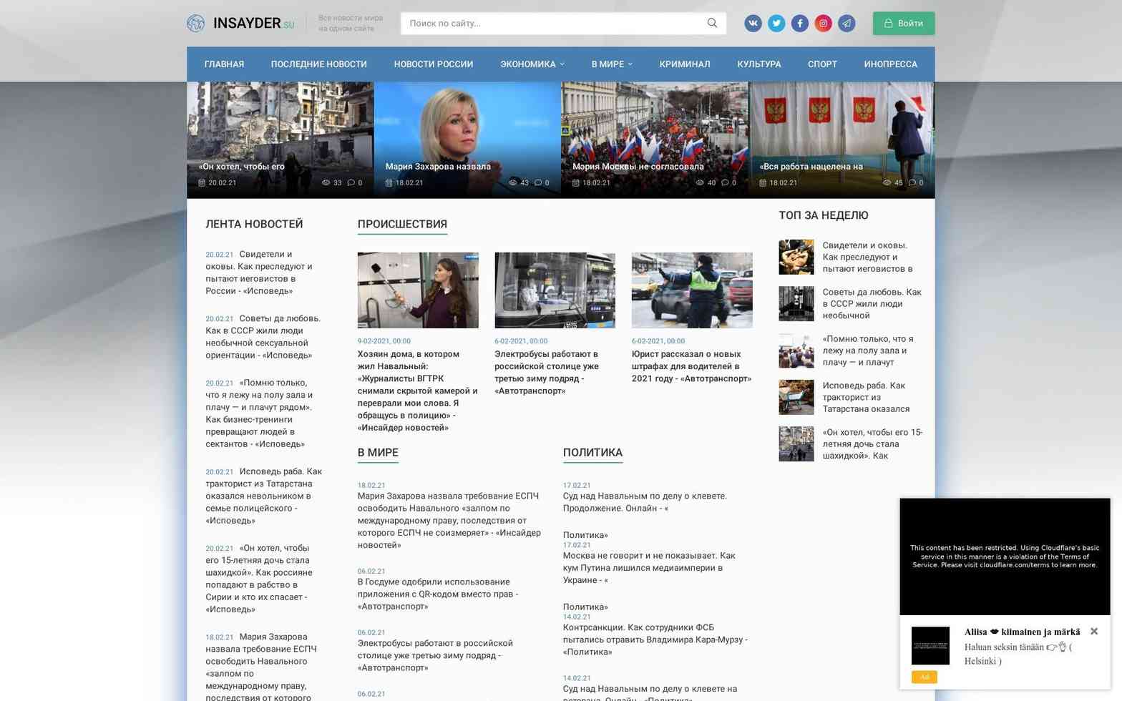Image resolution: width=1122 pixels, height=701 pixels.
Task: Open the Спорт navigation item
Action: tap(821, 64)
